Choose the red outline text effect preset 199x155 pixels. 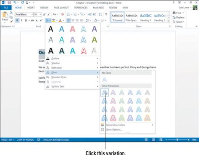pos(84,51)
